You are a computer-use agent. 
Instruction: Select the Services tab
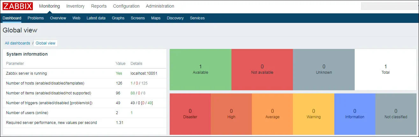(x=197, y=18)
